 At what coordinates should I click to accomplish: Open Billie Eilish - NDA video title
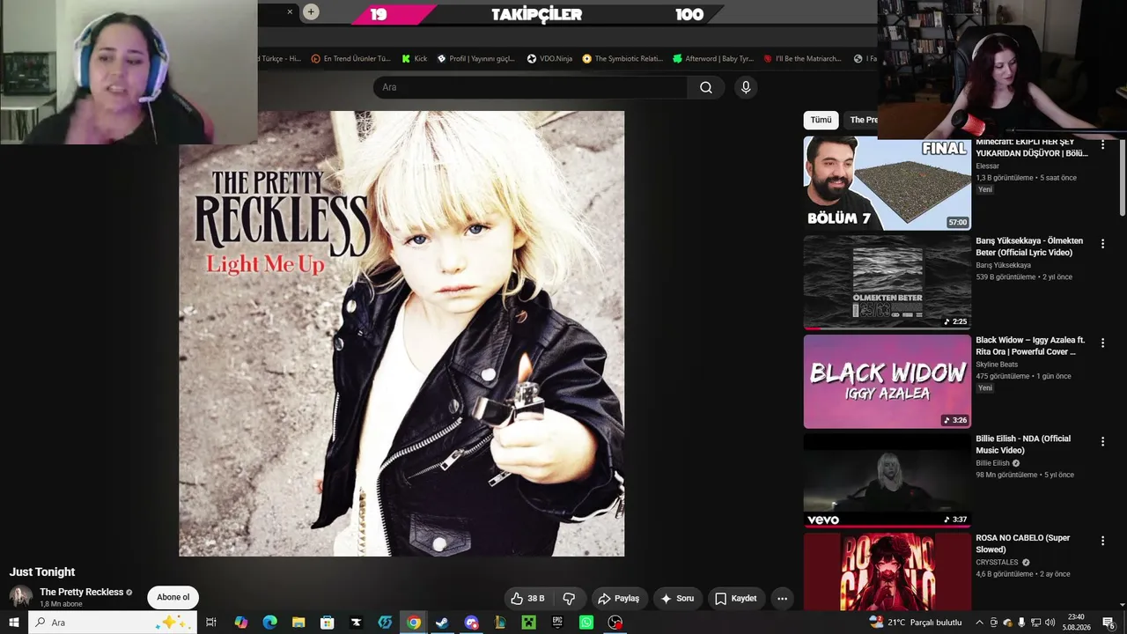(x=1023, y=445)
